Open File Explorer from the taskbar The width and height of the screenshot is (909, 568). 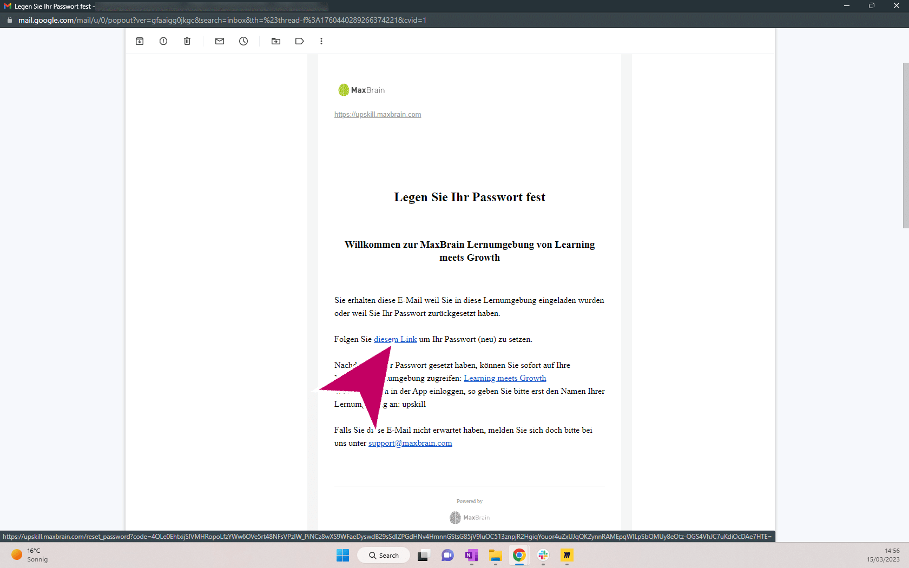coord(495,555)
